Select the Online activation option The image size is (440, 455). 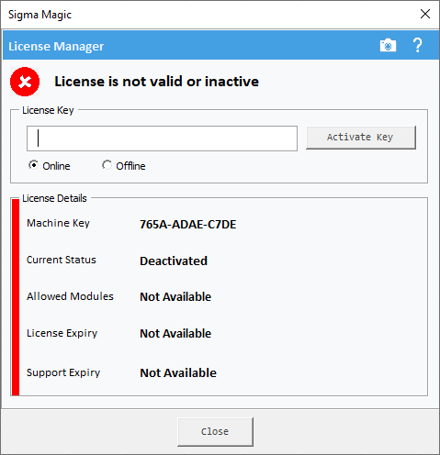point(50,166)
